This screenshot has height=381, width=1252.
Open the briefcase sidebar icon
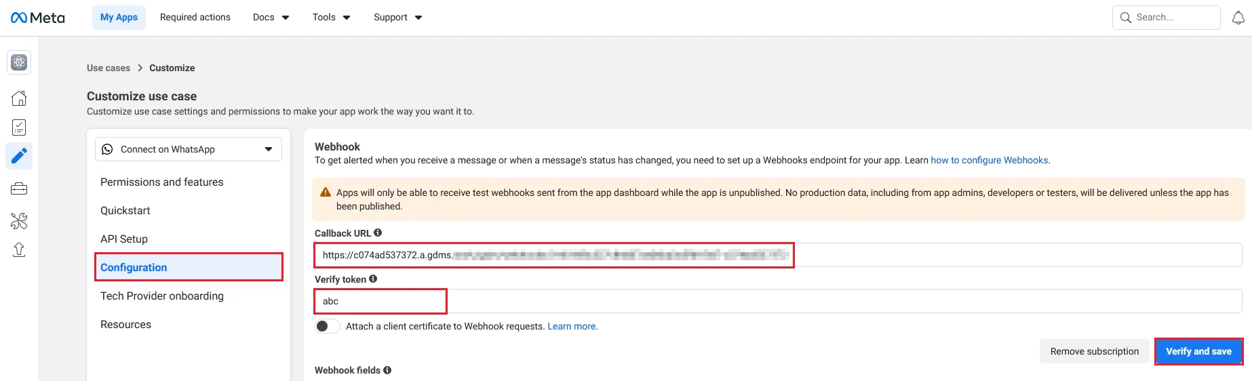click(19, 188)
